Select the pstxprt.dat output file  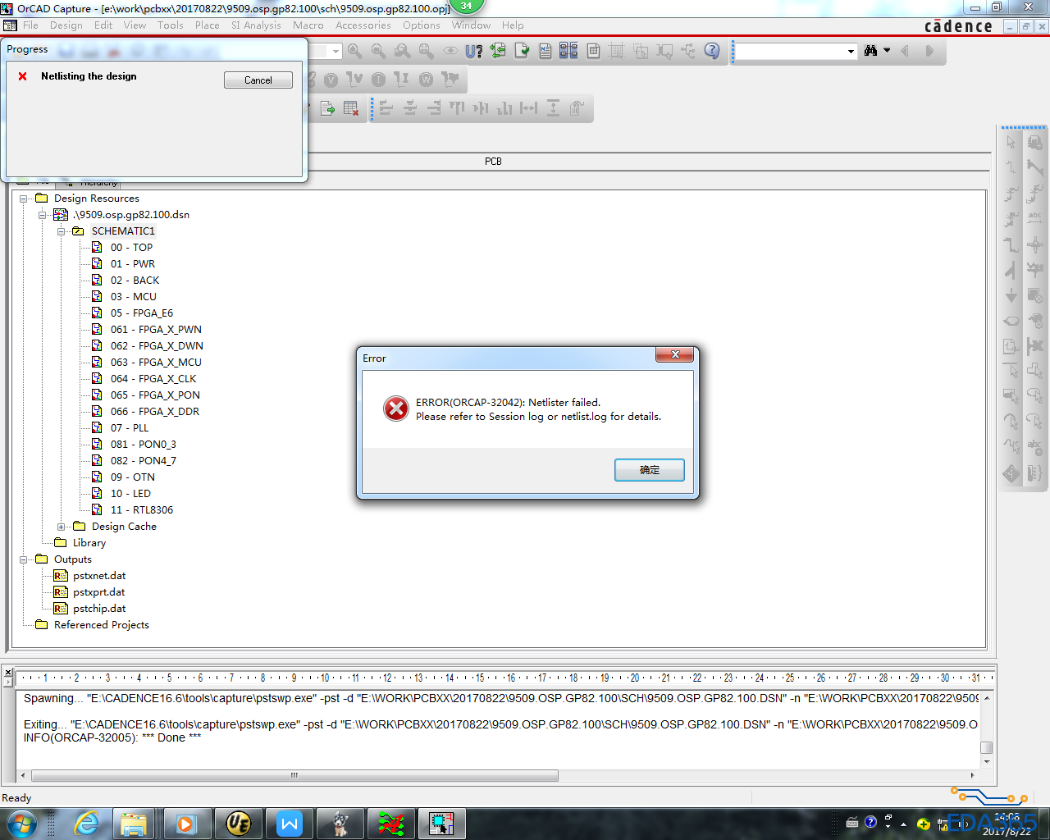point(99,592)
